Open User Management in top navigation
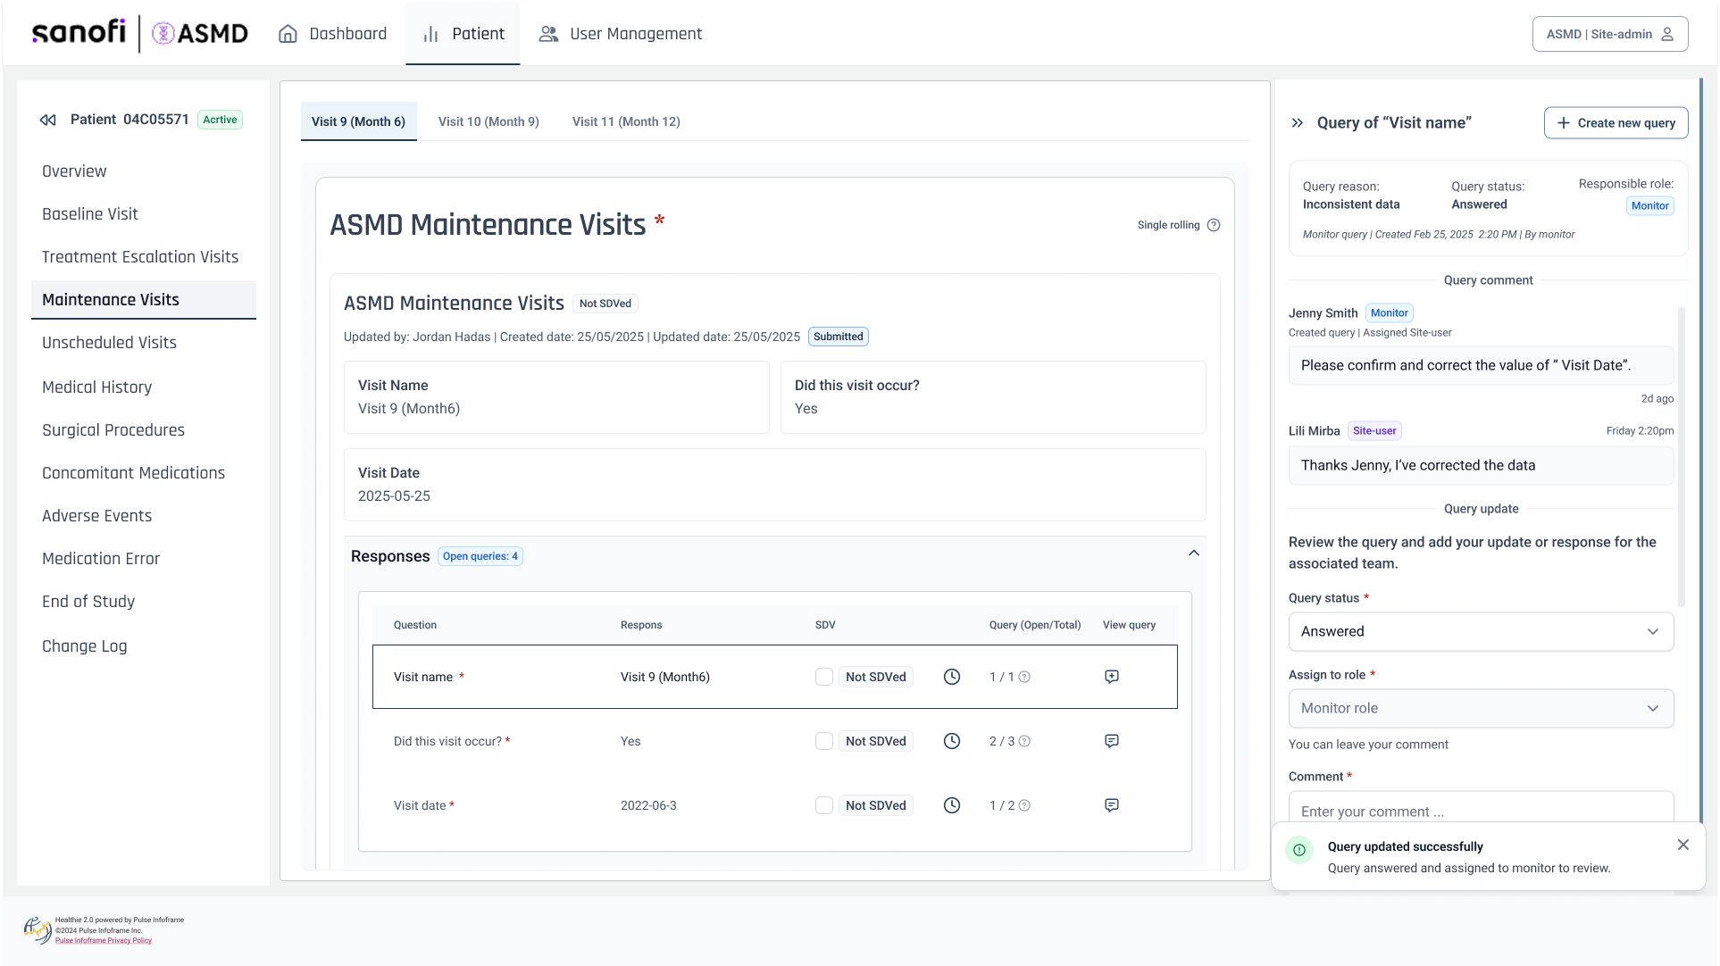This screenshot has width=1720, height=966. click(621, 34)
